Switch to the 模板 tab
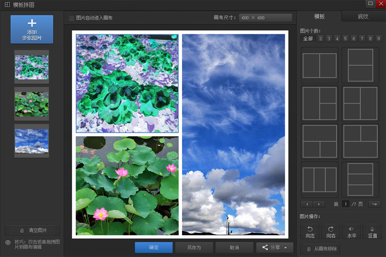Viewport: 386px width, 257px height. point(319,16)
